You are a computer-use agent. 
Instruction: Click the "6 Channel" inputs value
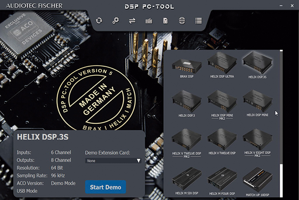click(x=61, y=153)
